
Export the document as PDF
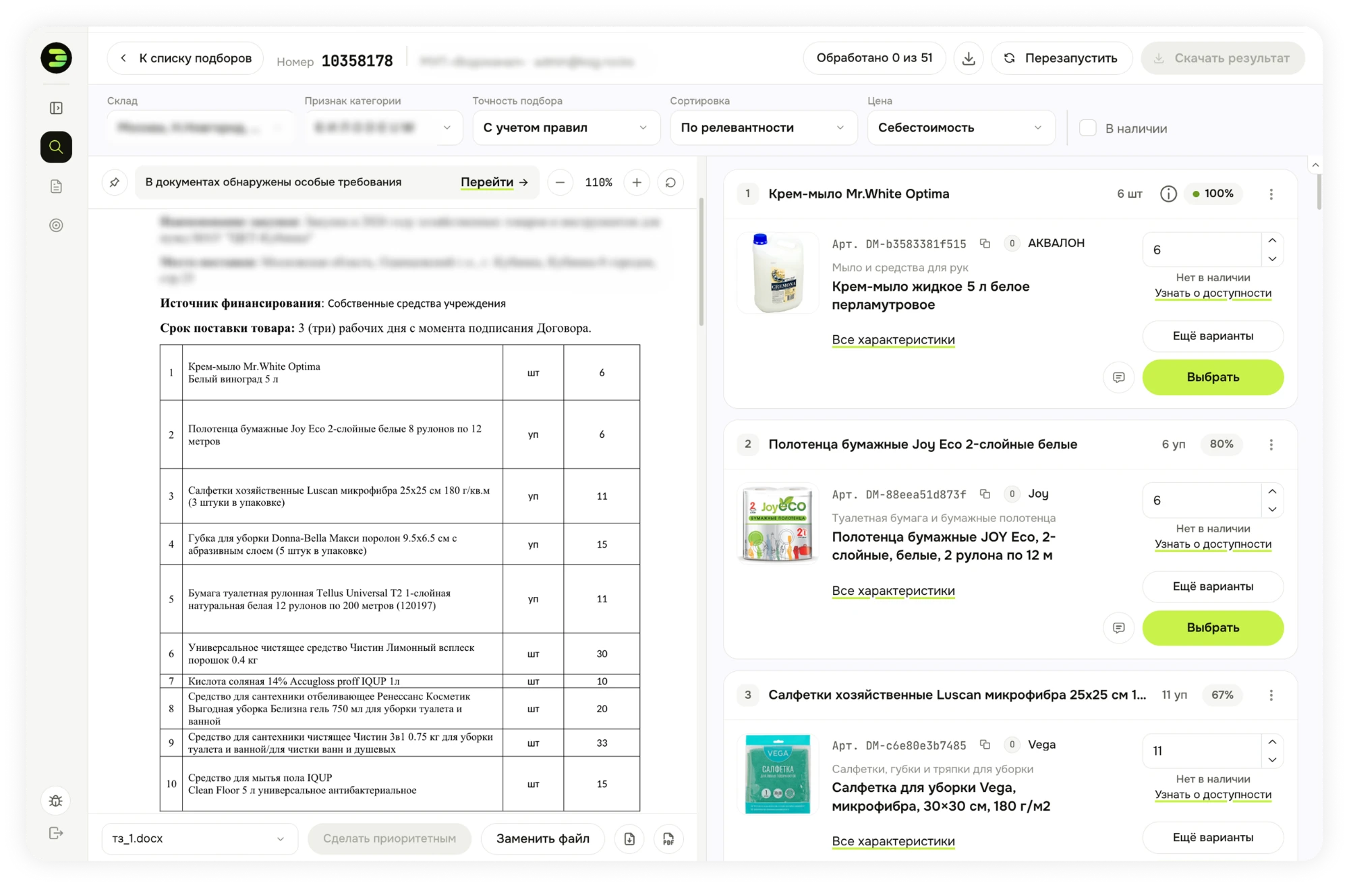click(x=668, y=838)
